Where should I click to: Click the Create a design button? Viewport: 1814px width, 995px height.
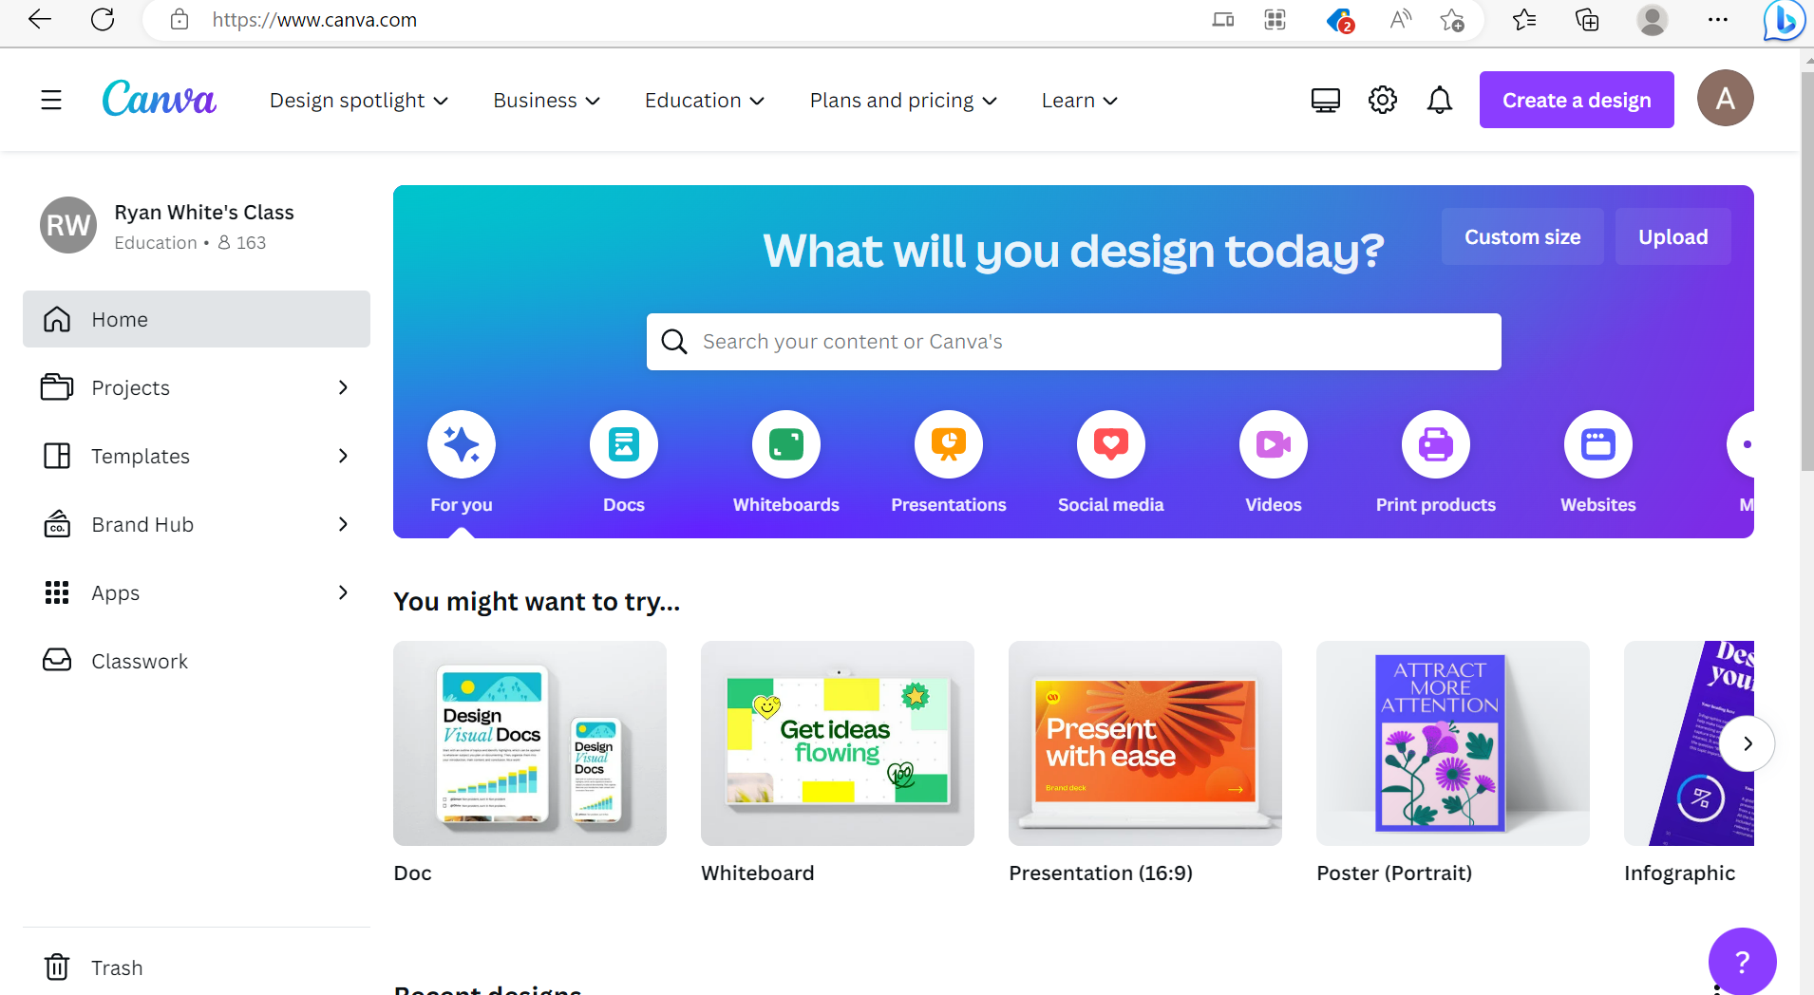[x=1576, y=100]
